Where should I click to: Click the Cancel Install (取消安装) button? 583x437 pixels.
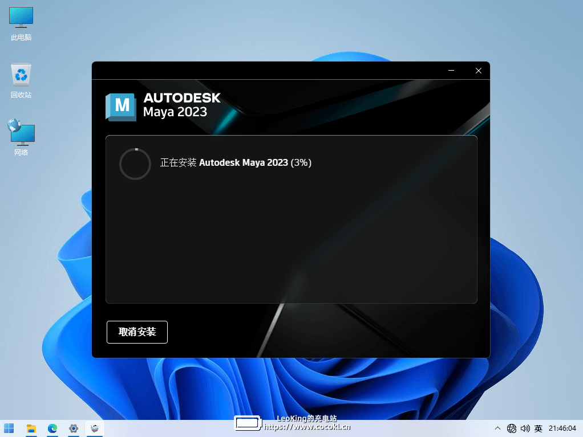[x=137, y=332]
